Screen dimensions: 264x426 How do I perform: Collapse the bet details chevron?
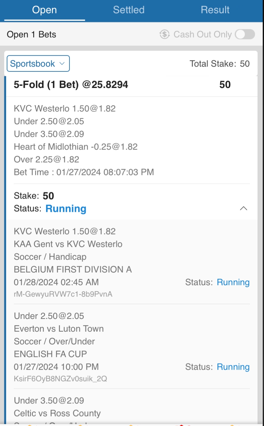244,208
